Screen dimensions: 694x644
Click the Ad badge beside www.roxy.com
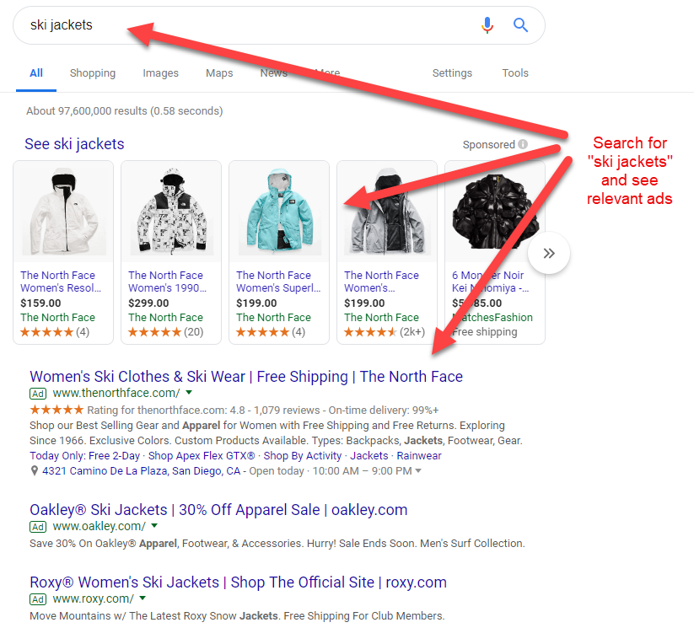38,598
